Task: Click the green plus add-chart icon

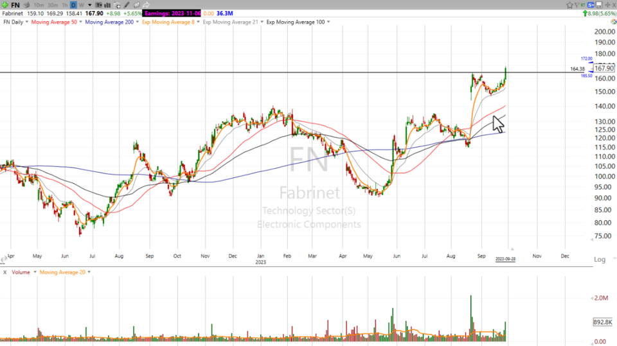Action: [4, 5]
